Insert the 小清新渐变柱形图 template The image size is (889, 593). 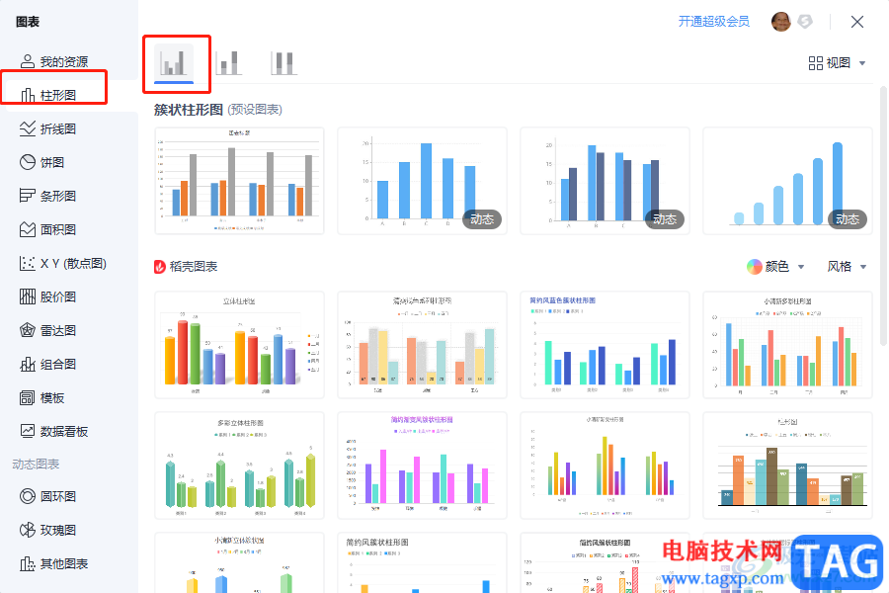(605, 466)
